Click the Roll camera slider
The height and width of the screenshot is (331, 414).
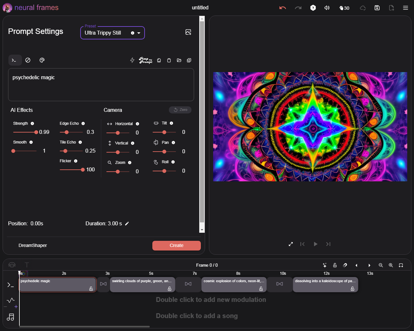coord(164,171)
